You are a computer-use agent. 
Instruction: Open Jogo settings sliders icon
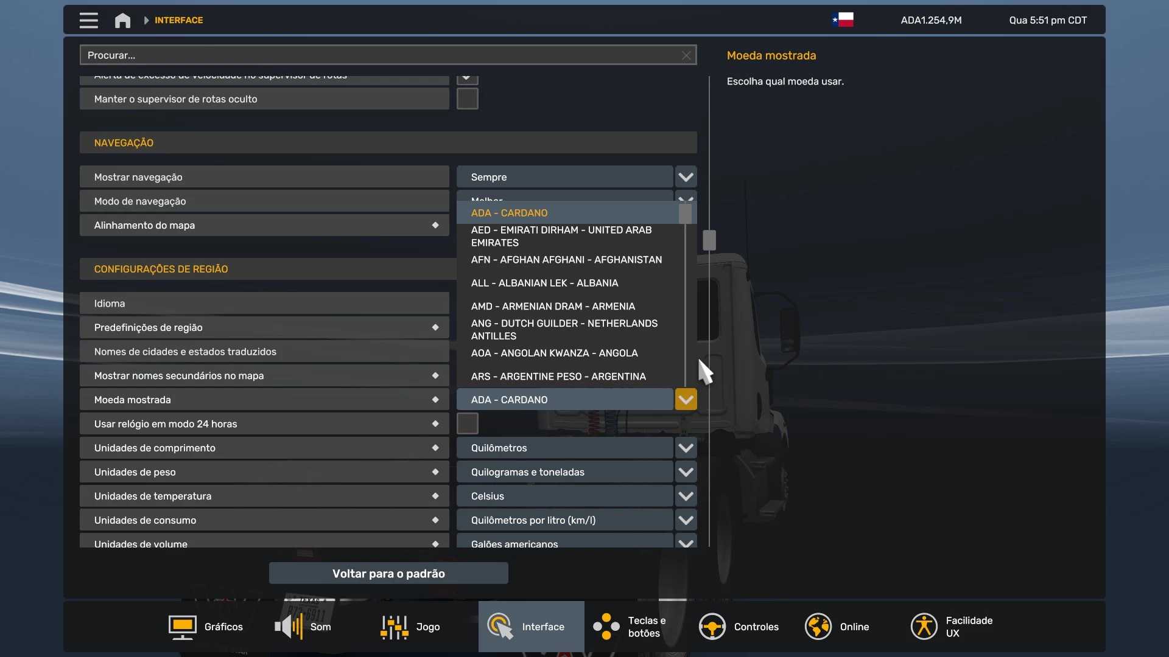click(x=394, y=627)
